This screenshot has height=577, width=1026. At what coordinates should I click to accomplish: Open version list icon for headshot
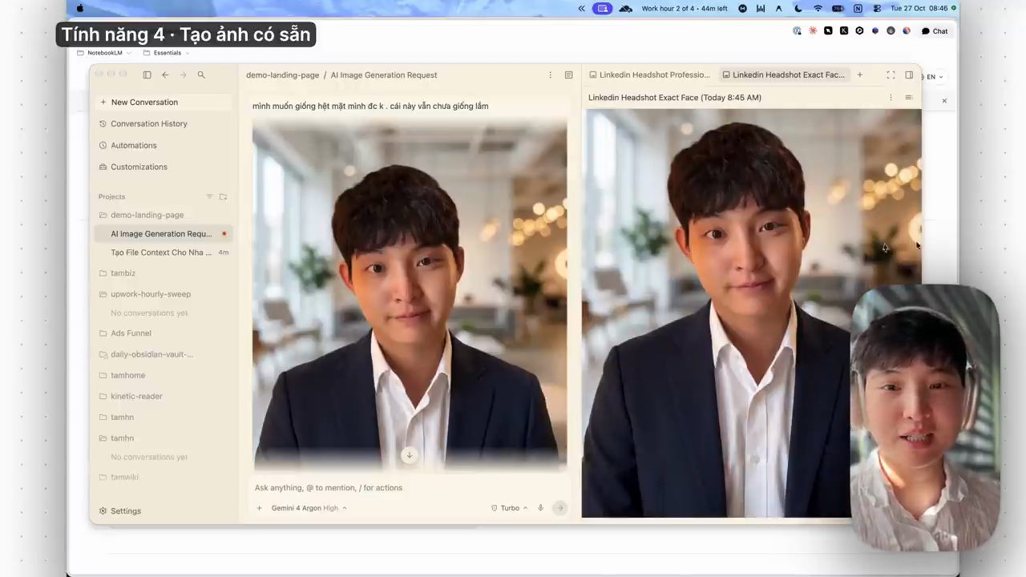908,98
